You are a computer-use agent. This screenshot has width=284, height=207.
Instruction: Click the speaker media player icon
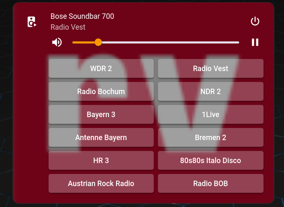[32, 22]
